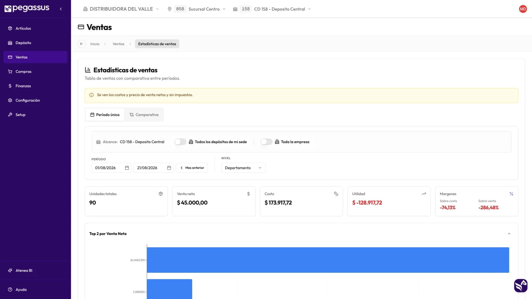Click the location pin icon next to 058
Screen dimensions: 532x299
[x=170, y=9]
